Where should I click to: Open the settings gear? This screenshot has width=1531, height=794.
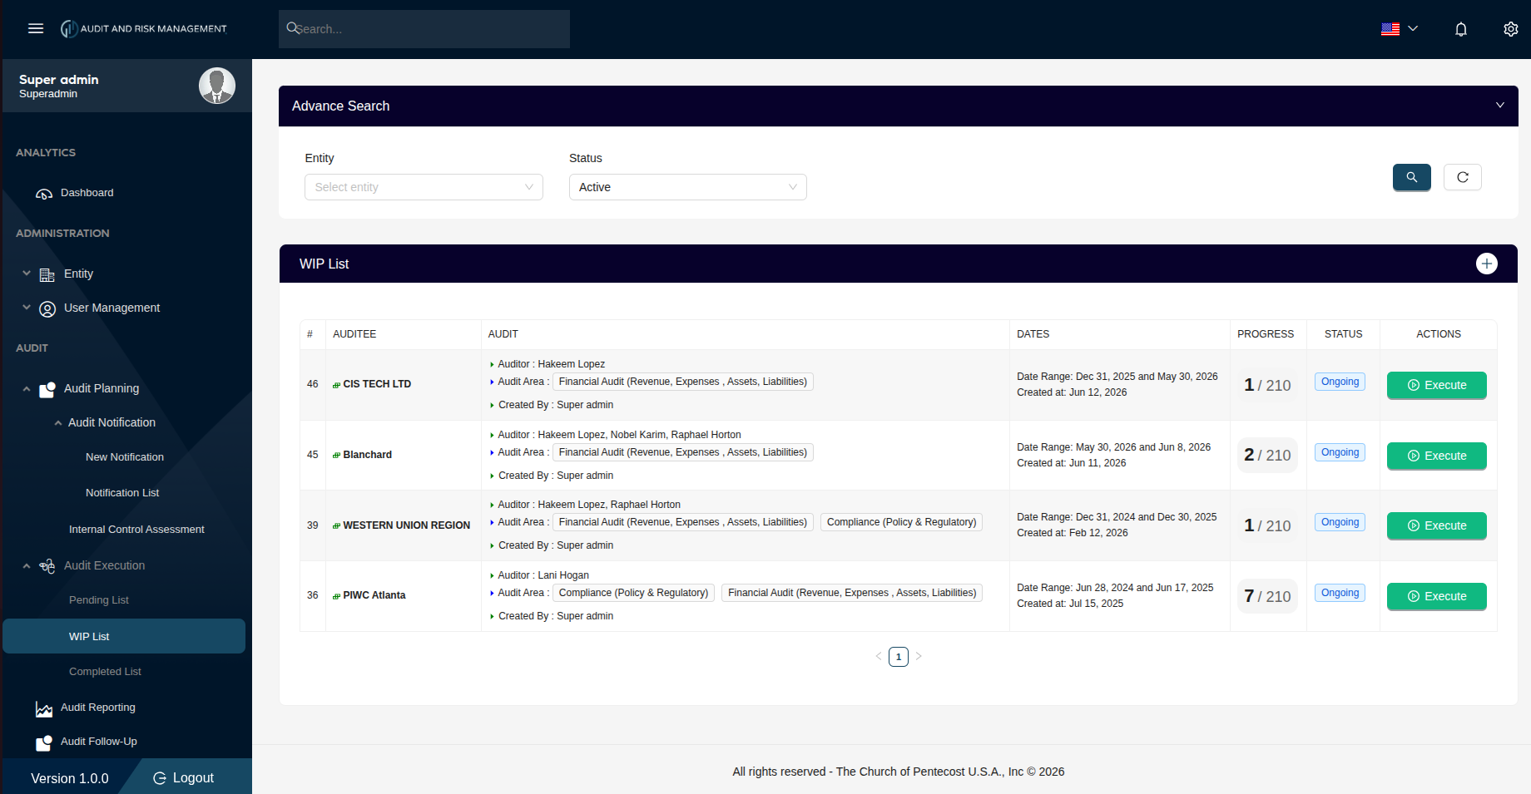click(x=1511, y=29)
